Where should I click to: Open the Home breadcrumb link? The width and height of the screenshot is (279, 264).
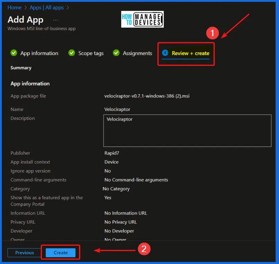[x=15, y=8]
